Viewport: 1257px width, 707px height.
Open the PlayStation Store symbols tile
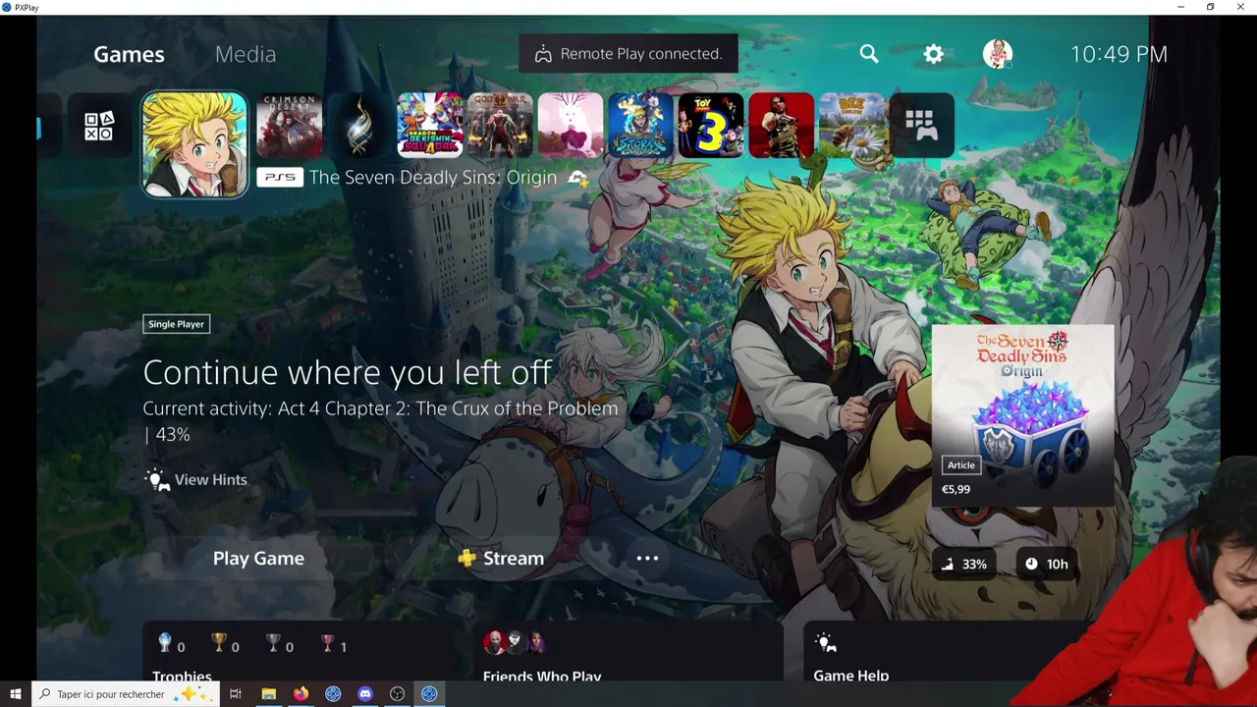tap(98, 126)
